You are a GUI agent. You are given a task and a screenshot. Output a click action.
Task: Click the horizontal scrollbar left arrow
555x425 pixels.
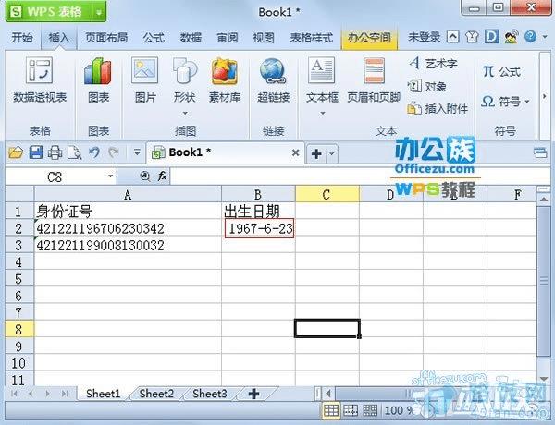click(x=328, y=394)
